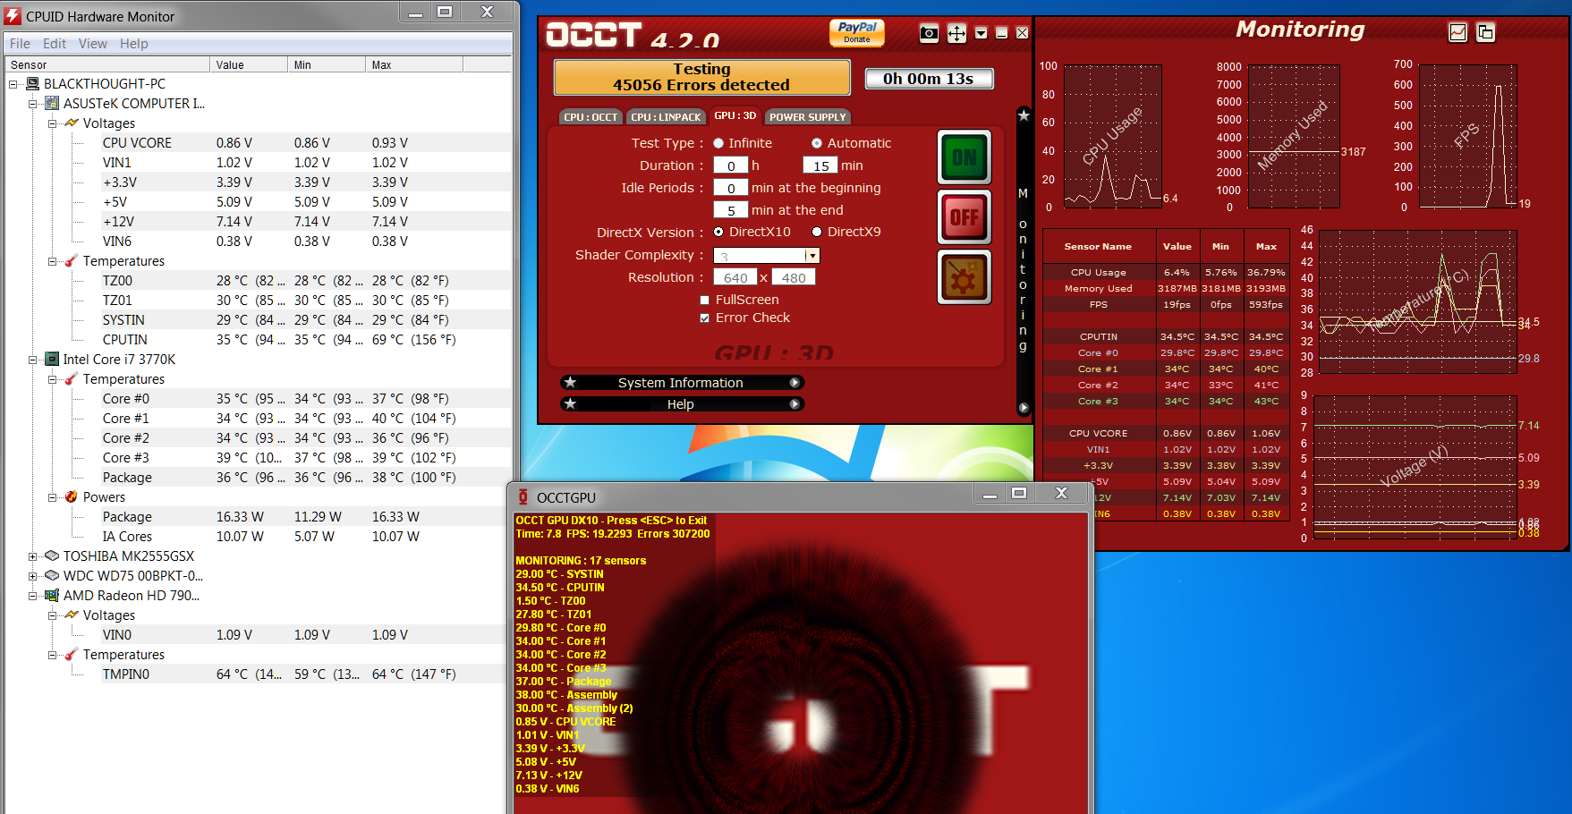This screenshot has height=814, width=1572.
Task: Click the Powers flame icon
Action: point(72,497)
